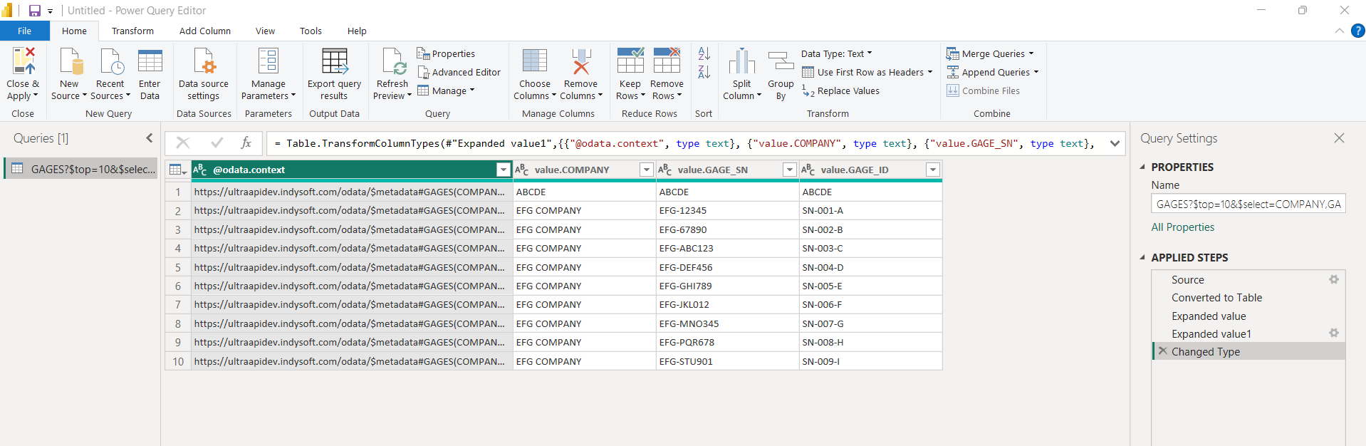Click the Close & Apply icon
The height and width of the screenshot is (446, 1366).
point(23,61)
